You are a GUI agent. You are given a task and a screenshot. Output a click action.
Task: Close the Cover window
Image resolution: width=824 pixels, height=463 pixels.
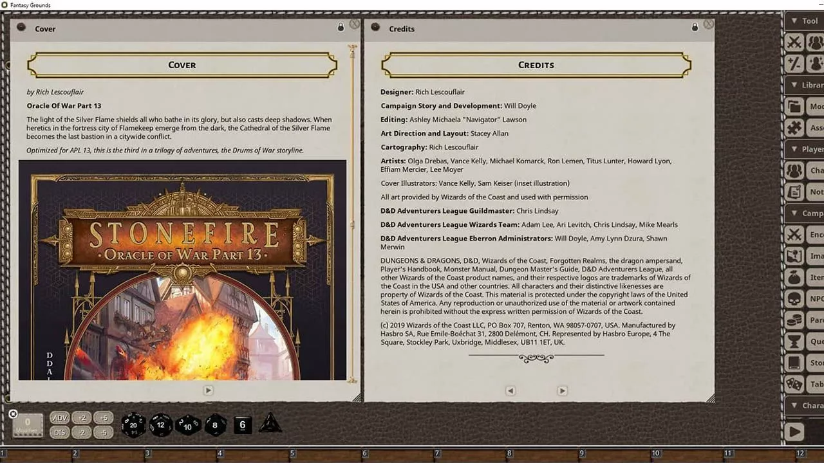[355, 24]
